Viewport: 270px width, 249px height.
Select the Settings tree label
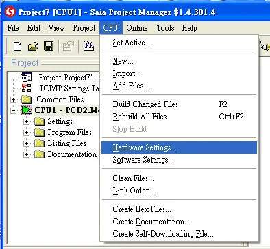click(60, 121)
